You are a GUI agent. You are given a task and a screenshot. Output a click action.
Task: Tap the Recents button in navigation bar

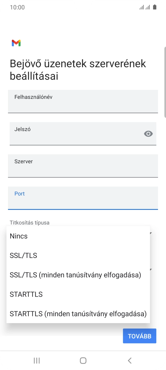(x=36, y=361)
